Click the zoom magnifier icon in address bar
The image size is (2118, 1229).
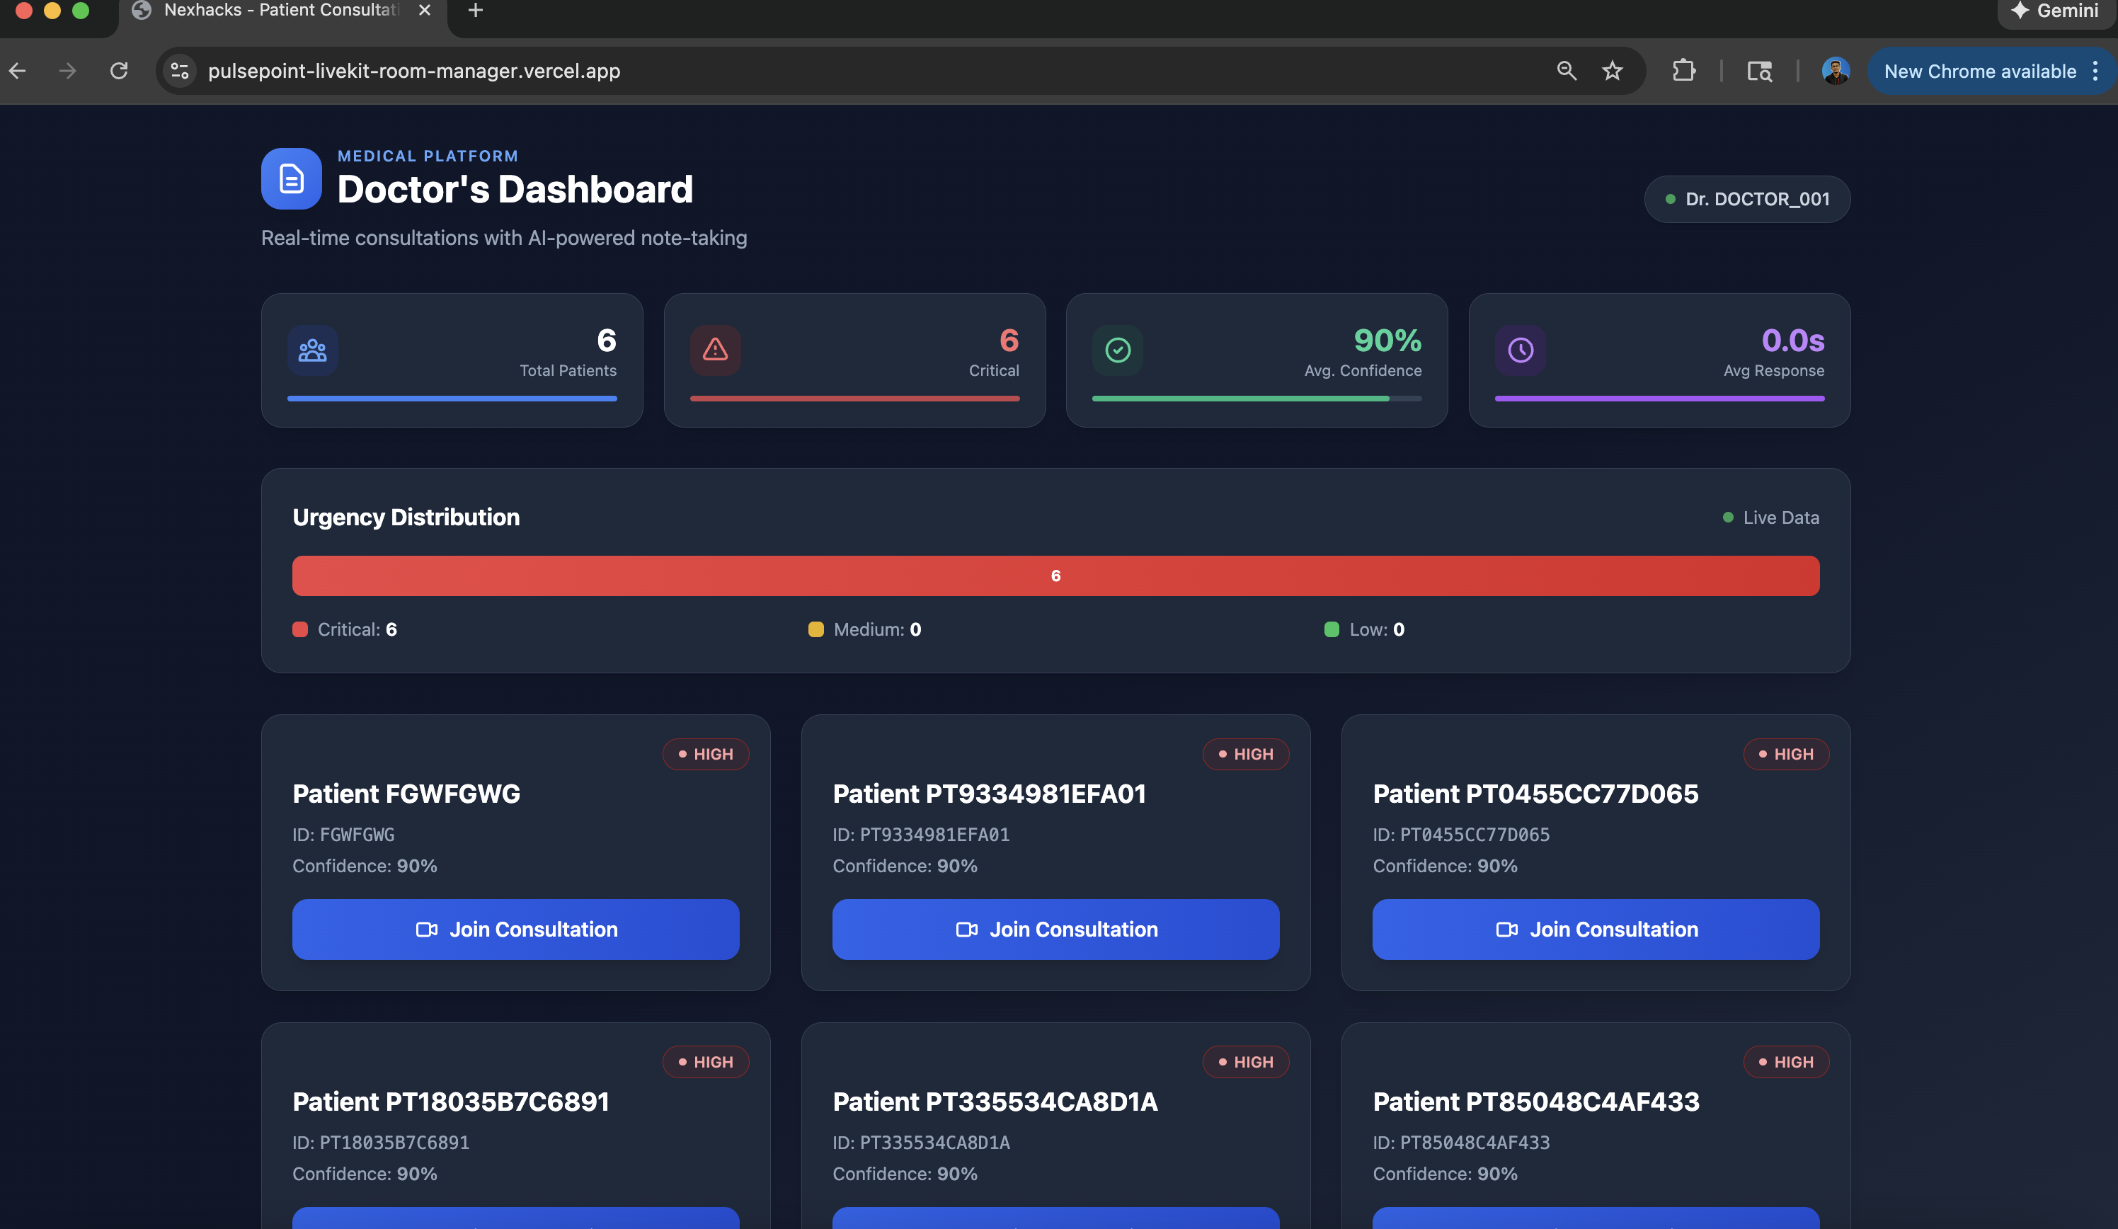[x=1566, y=71]
